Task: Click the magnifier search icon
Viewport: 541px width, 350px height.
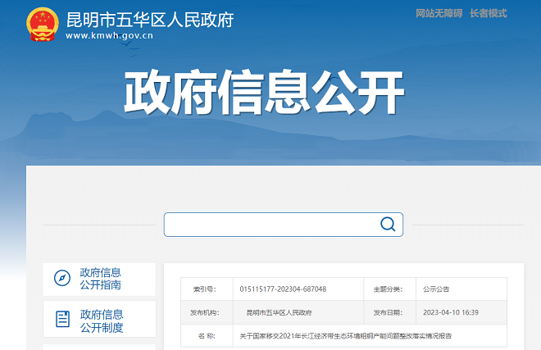Action: [x=387, y=225]
